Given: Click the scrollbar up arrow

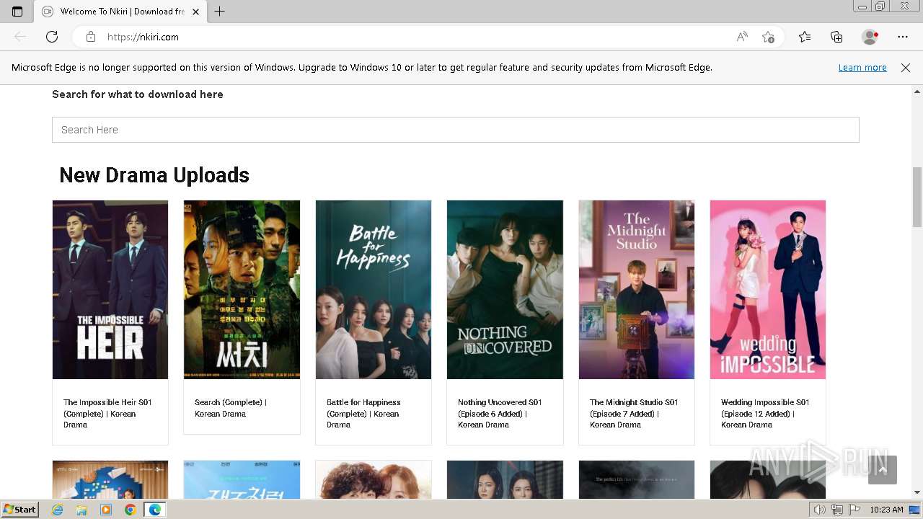Looking at the screenshot, I should tap(917, 92).
